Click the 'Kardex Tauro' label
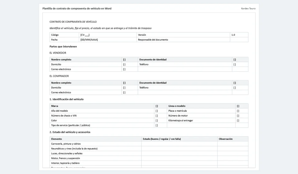The width and height of the screenshot is (298, 174). 248,9
